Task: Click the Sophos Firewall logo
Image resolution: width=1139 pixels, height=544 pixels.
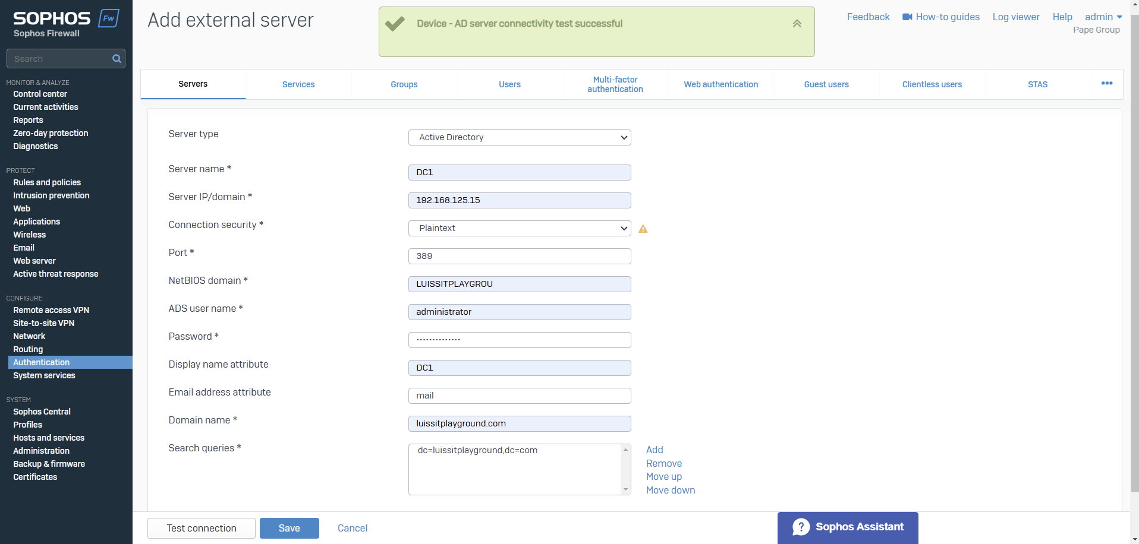Action: (66, 24)
